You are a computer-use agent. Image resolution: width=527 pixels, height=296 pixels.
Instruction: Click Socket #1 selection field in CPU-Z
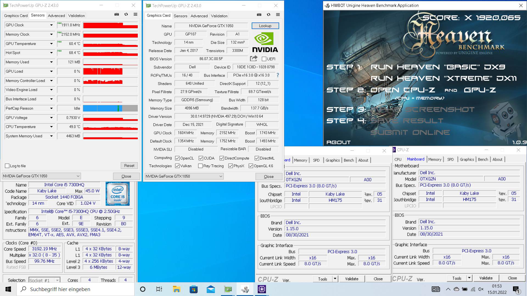44,280
